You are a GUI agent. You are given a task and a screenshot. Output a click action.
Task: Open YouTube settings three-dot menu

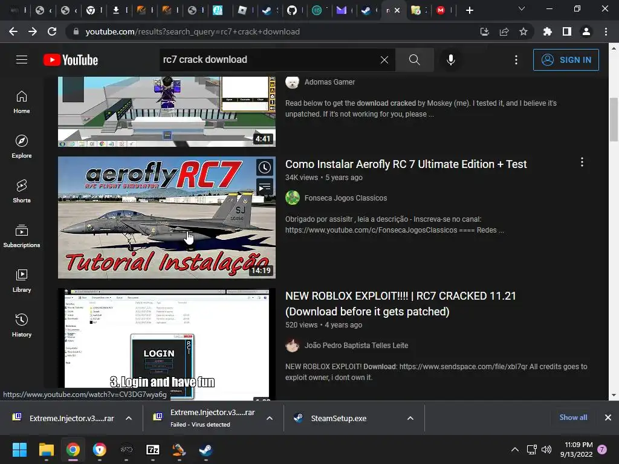(x=516, y=60)
